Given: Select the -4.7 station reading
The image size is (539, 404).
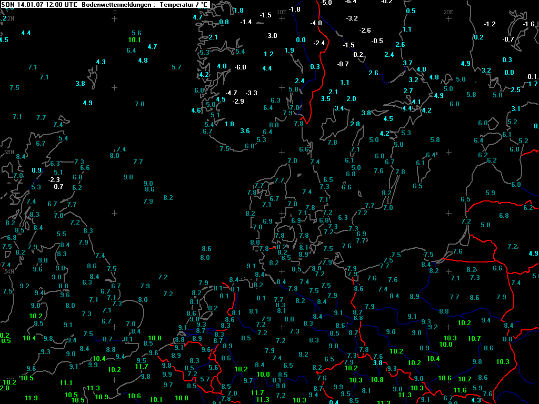Looking at the screenshot, I should coord(231,93).
